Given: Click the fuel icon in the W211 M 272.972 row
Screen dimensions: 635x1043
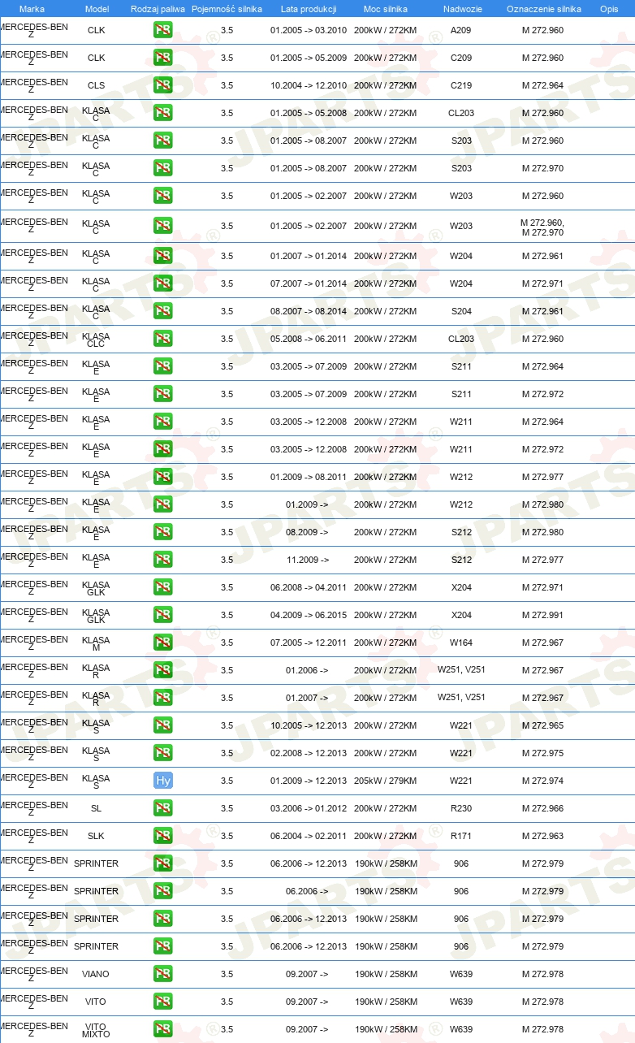Looking at the screenshot, I should coord(162,449).
